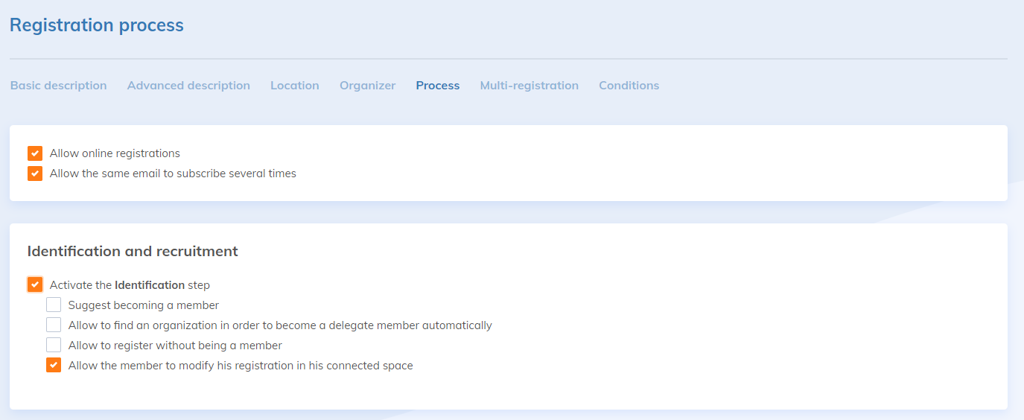Uncheck the Allow online registrations checkbox
The width and height of the screenshot is (1024, 420).
(x=35, y=153)
